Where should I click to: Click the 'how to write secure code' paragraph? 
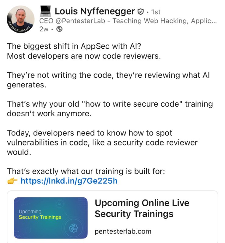point(110,109)
